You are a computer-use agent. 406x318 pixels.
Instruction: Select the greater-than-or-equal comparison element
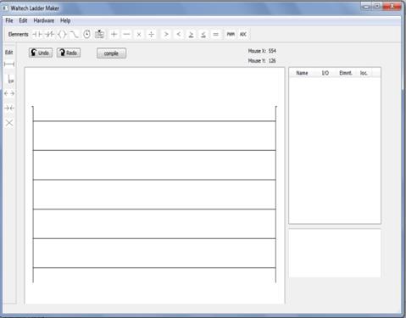[x=191, y=35]
